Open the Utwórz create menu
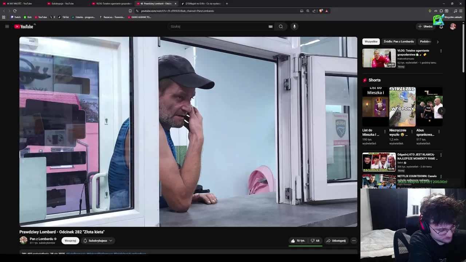 click(x=425, y=26)
